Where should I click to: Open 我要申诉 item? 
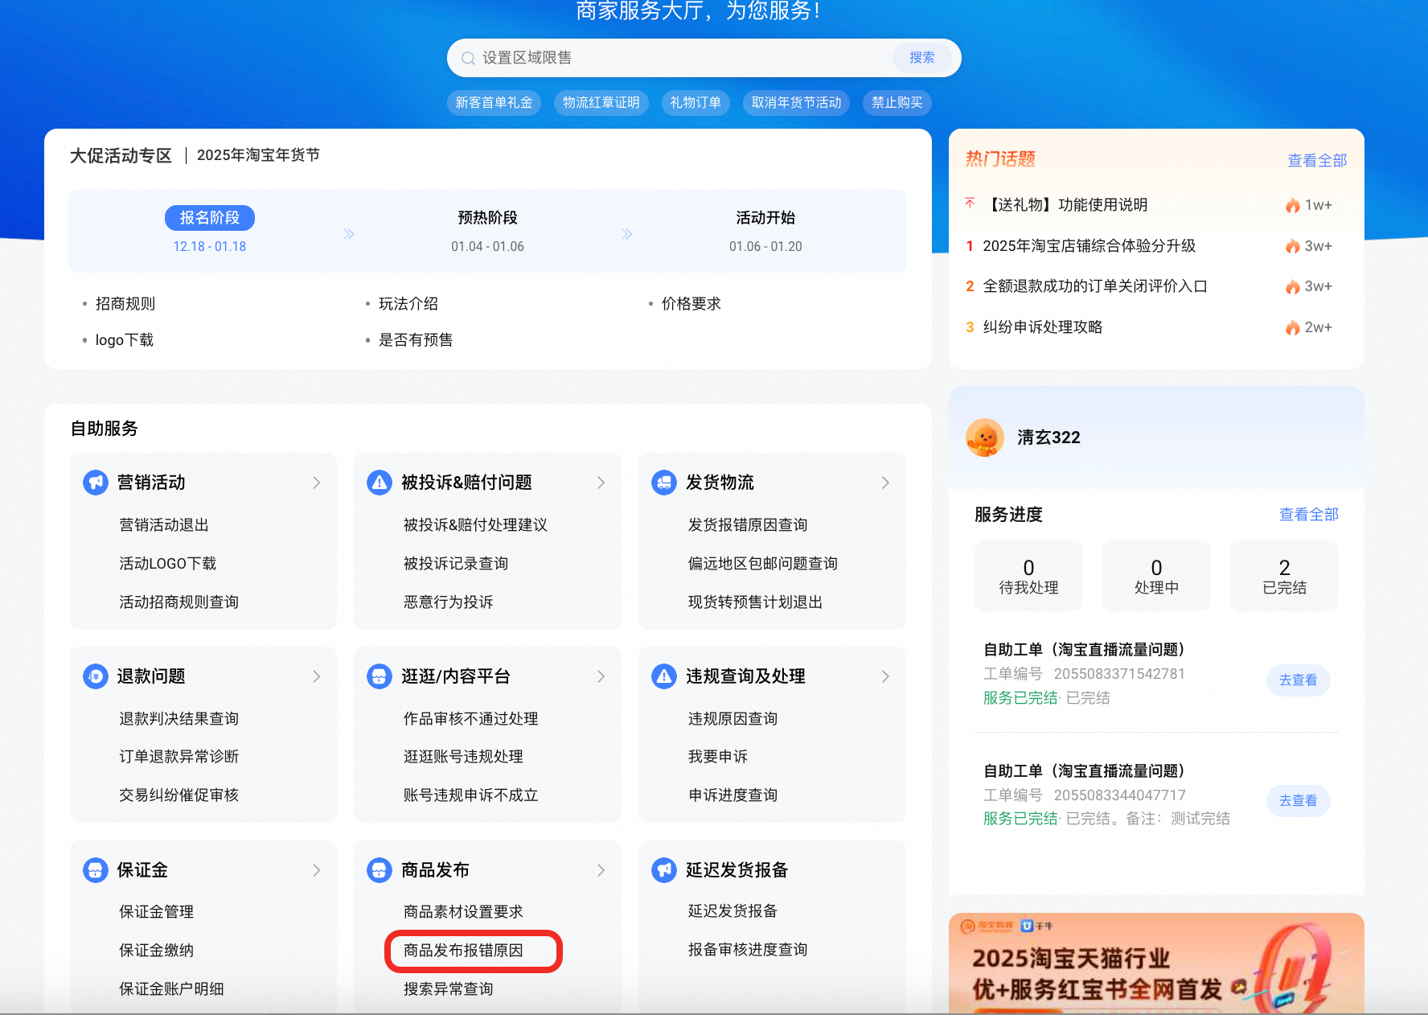[718, 757]
